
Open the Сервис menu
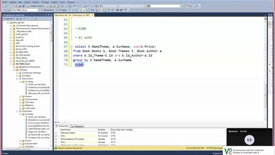point(55,2)
